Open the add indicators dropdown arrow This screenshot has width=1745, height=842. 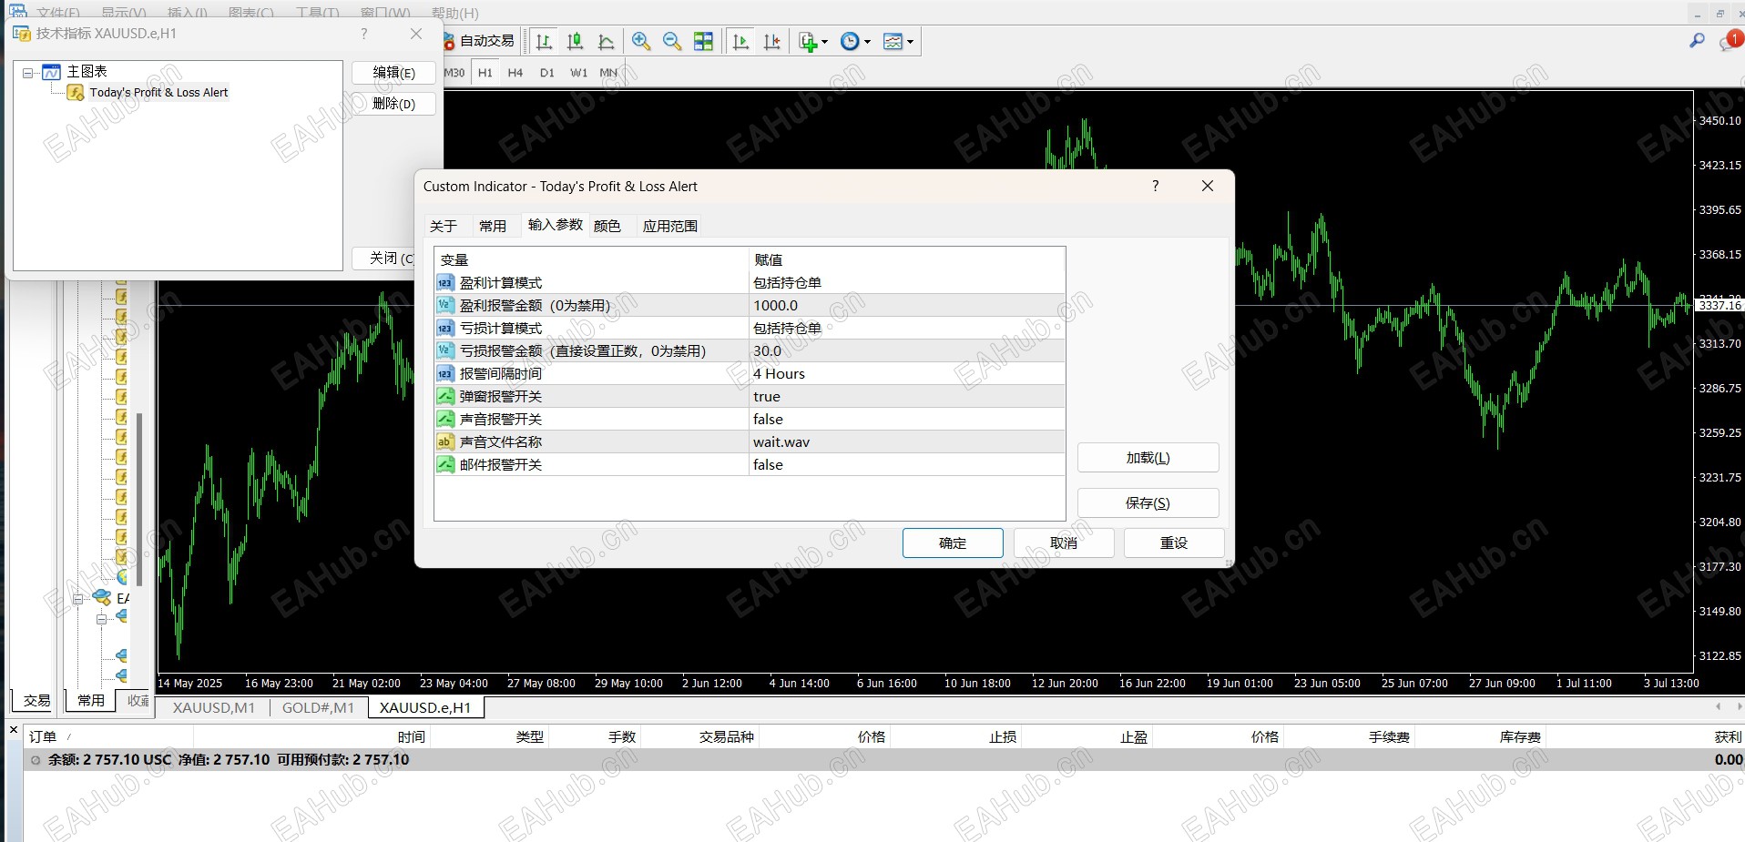point(824,42)
